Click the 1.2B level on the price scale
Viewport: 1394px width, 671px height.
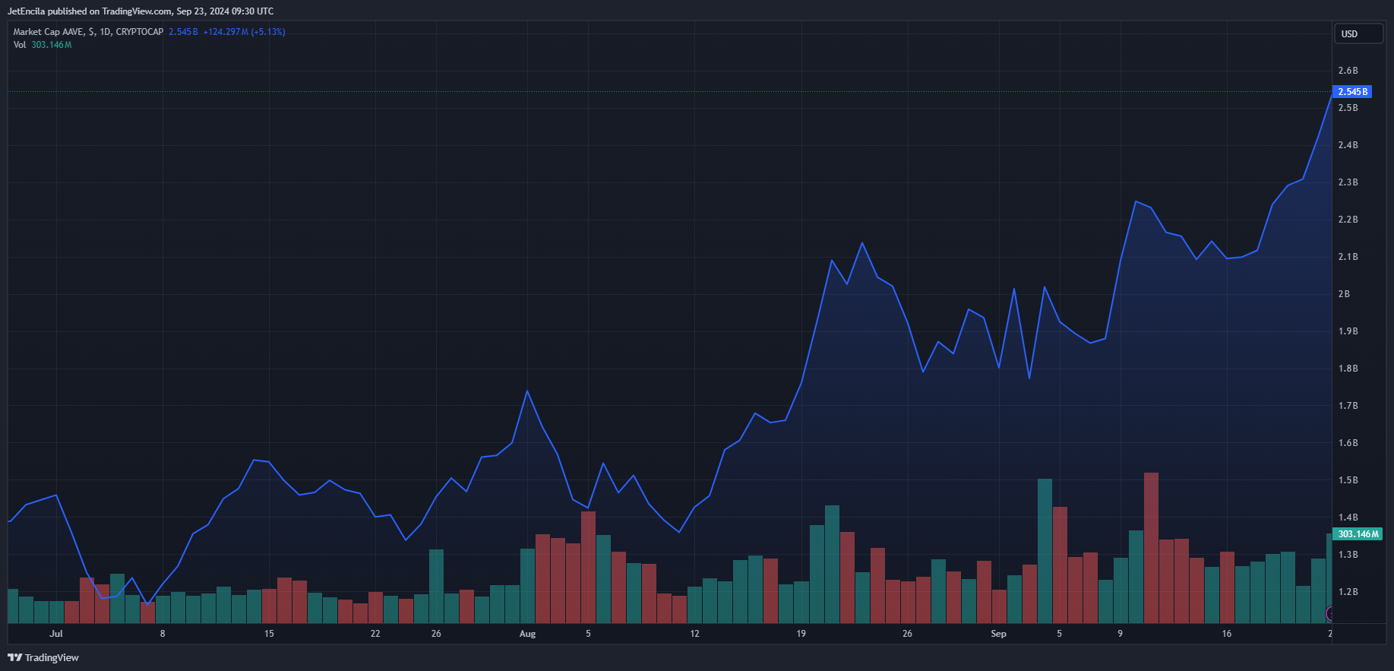pos(1348,592)
